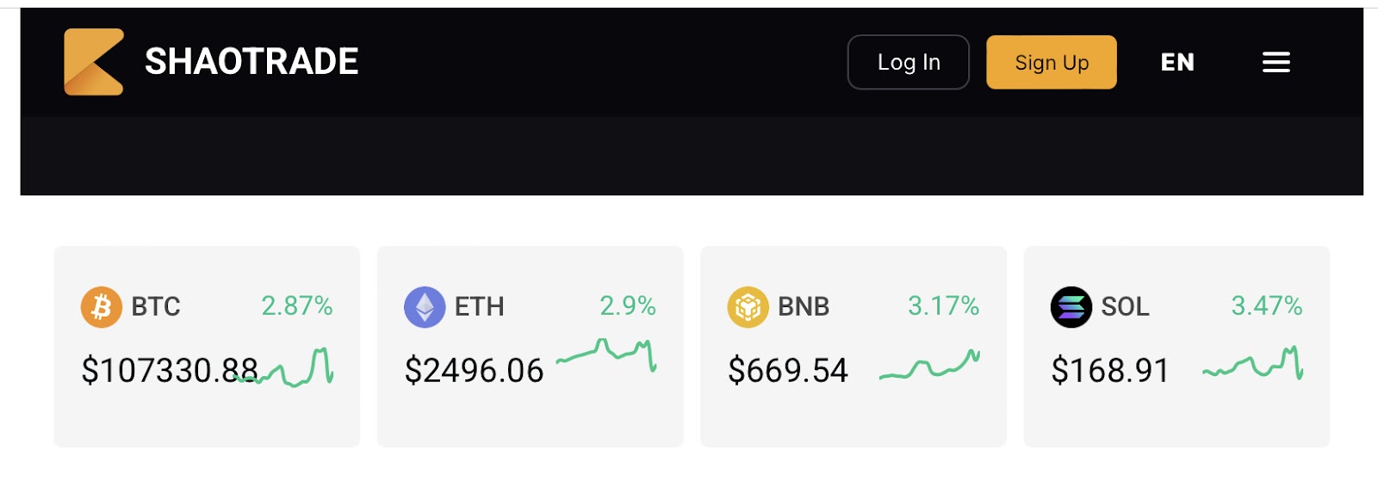This screenshot has height=481, width=1378.
Task: Click the BTC 2.87% change value
Action: 297,305
